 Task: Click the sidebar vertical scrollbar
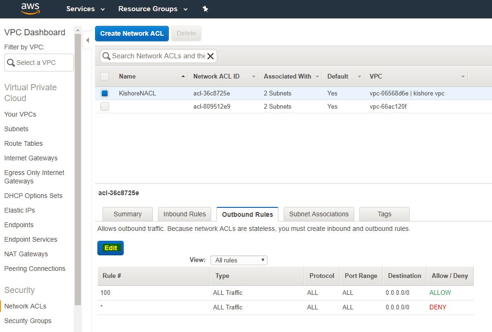tap(78, 169)
